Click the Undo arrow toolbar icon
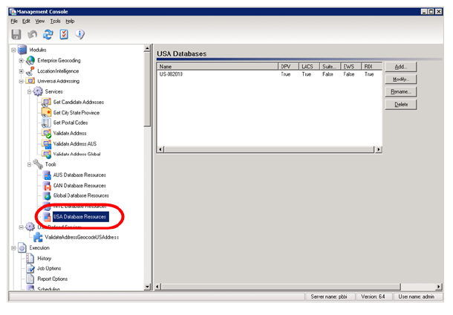The width and height of the screenshot is (453, 315). [32, 34]
